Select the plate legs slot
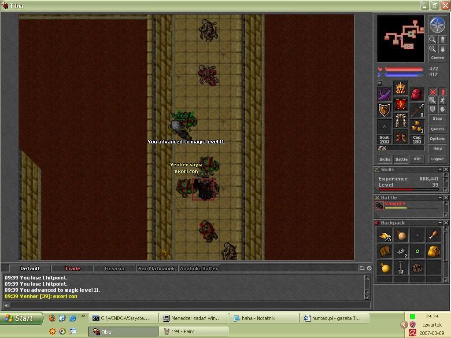 click(400, 121)
